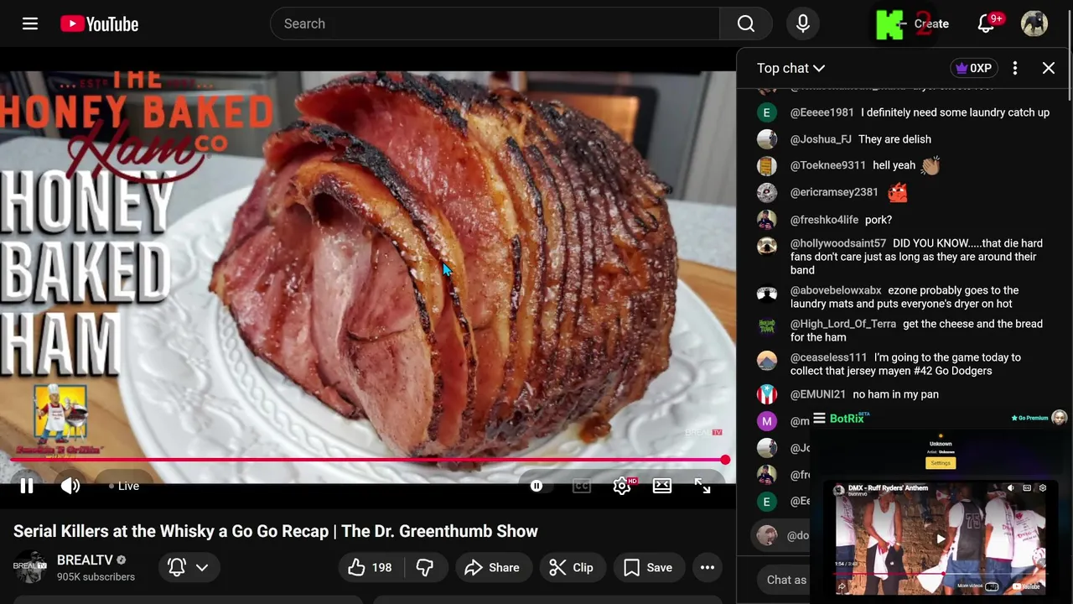Image resolution: width=1073 pixels, height=604 pixels.
Task: Dislike this video
Action: click(x=425, y=567)
